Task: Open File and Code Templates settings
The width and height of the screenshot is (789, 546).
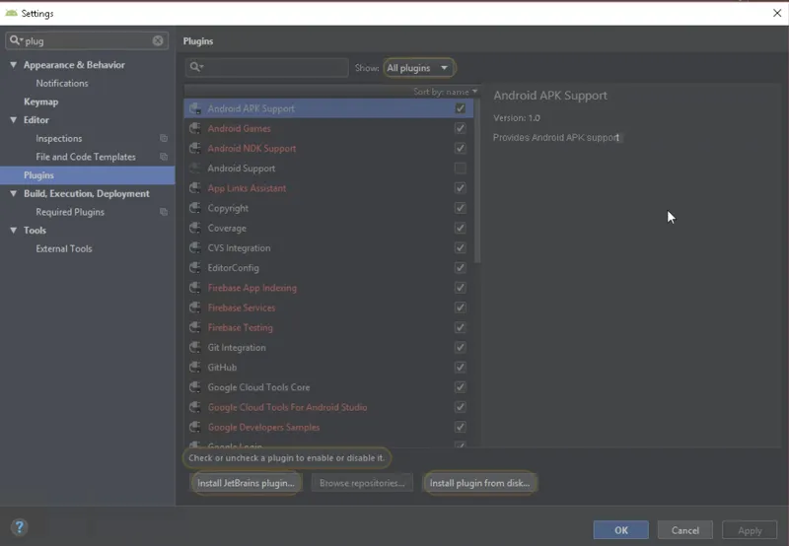Action: click(x=86, y=157)
